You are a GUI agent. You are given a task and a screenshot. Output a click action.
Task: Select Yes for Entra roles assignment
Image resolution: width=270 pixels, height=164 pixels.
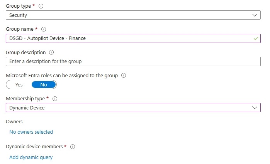[x=19, y=84]
